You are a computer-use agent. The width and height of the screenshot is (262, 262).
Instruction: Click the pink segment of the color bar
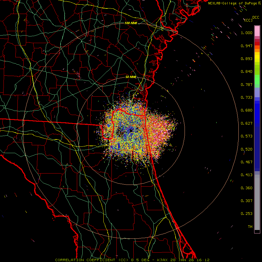click(x=257, y=31)
